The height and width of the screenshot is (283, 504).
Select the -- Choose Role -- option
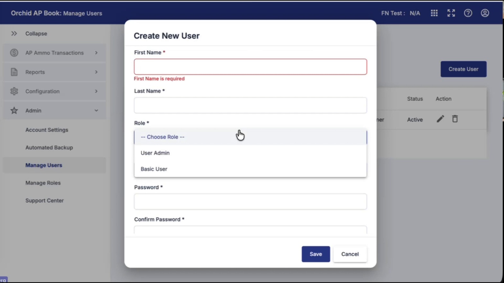coord(250,137)
